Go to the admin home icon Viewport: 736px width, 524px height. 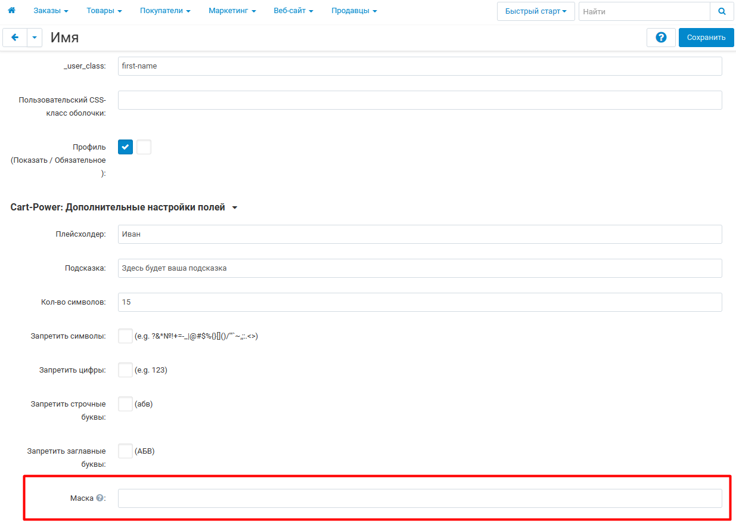pos(11,11)
